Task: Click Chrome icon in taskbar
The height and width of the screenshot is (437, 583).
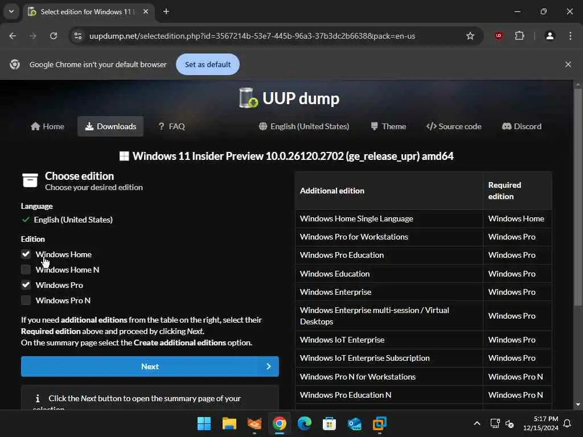Action: click(279, 423)
